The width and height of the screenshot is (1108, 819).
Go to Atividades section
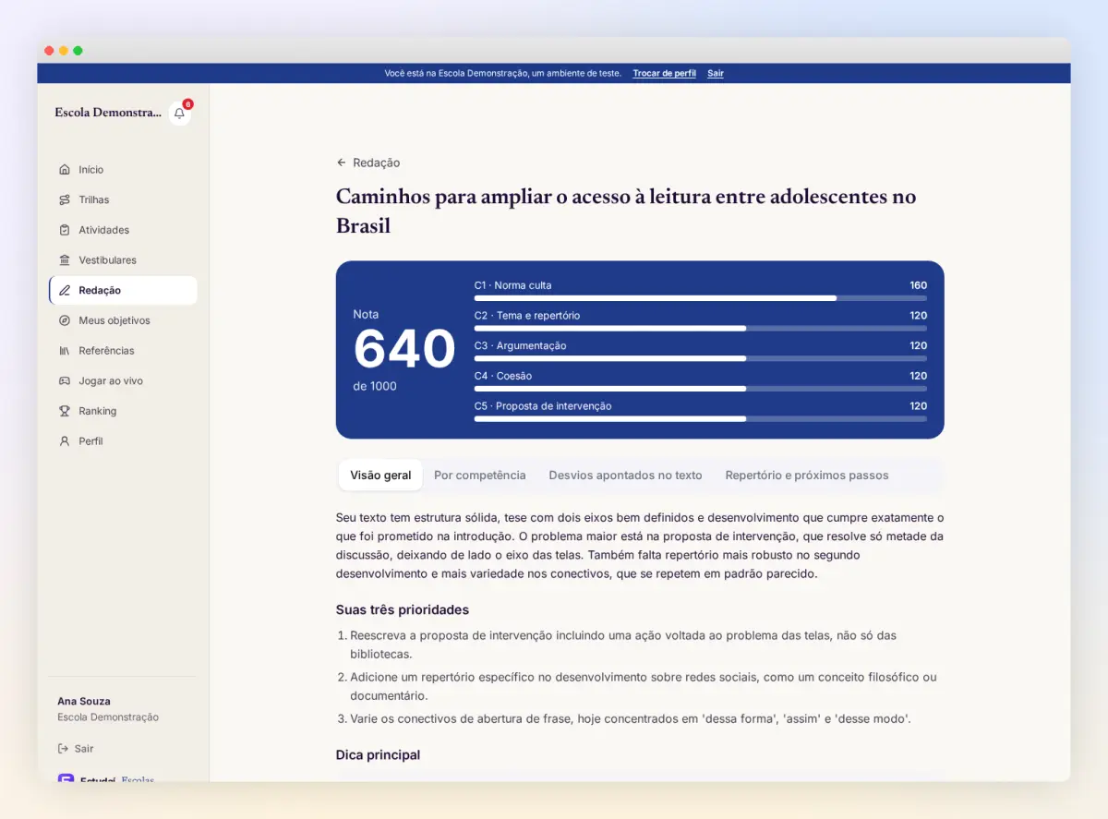[123, 230]
